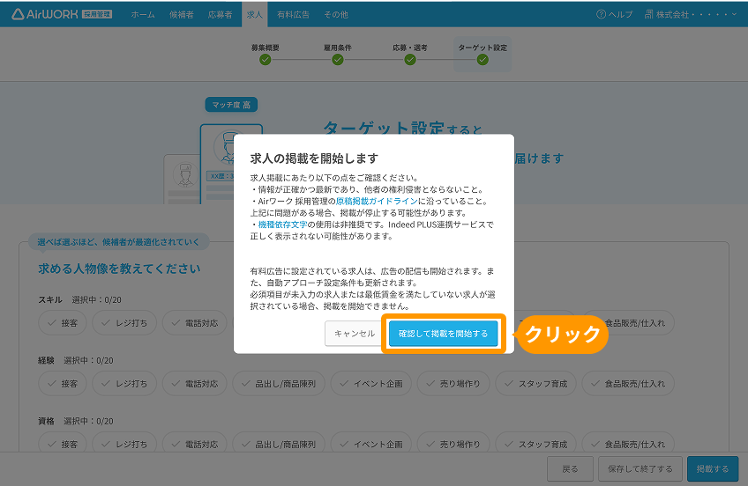Image resolution: width=748 pixels, height=486 pixels.
Task: Open the 原稿掲載ガイドライン link in the dialog
Action: [x=377, y=202]
